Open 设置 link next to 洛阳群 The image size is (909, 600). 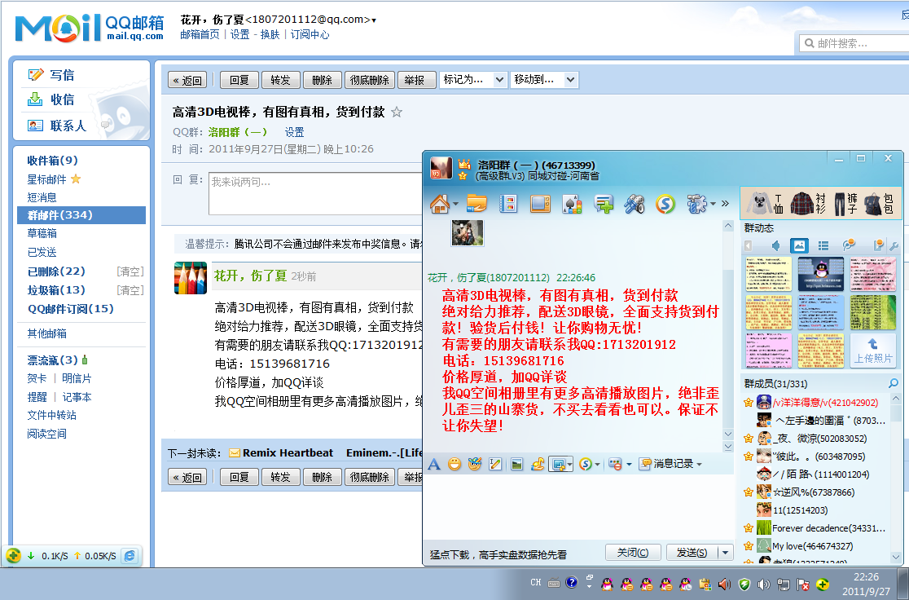tap(294, 132)
